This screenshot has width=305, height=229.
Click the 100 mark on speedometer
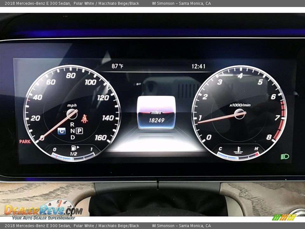(x=91, y=82)
